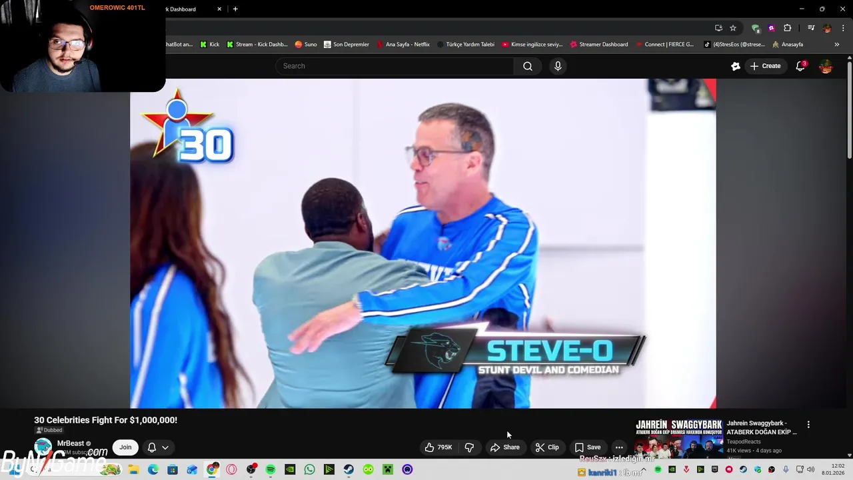Dislike the video with thumbs down

(x=469, y=447)
